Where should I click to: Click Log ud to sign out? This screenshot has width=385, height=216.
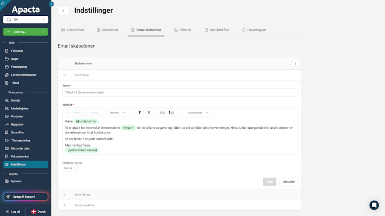point(13,212)
